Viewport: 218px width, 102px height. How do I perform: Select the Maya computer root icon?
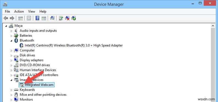tap(11, 26)
